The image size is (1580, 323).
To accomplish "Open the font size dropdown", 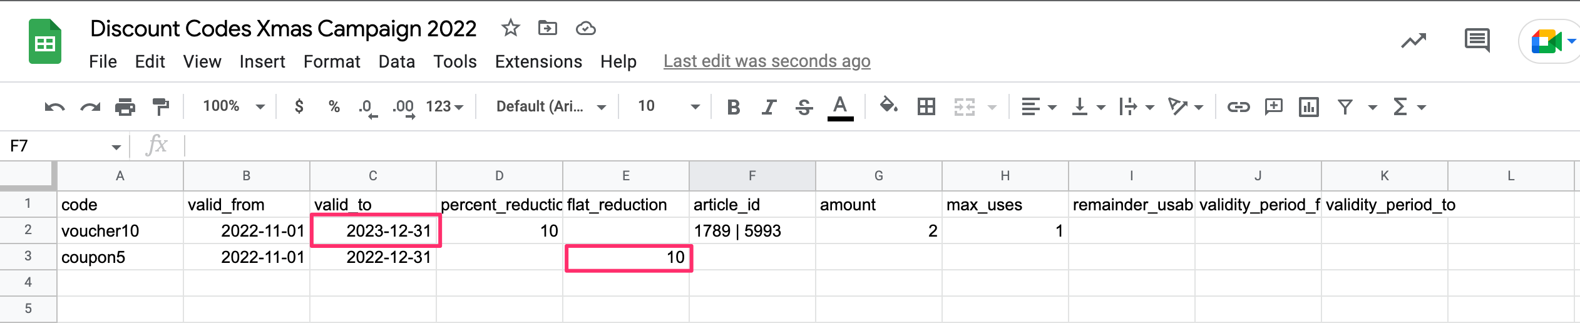I will click(668, 106).
